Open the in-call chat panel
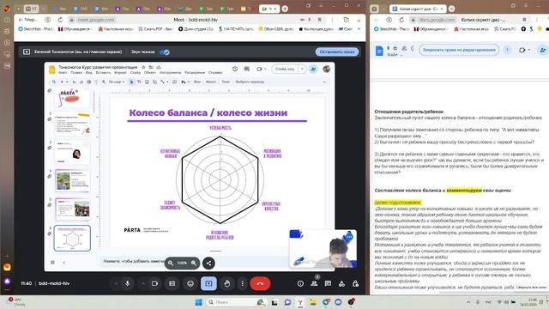The height and width of the screenshot is (309, 549). click(x=328, y=283)
